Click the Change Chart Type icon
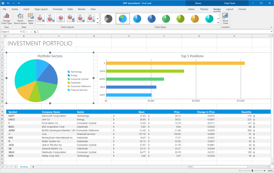 click(x=6, y=16)
